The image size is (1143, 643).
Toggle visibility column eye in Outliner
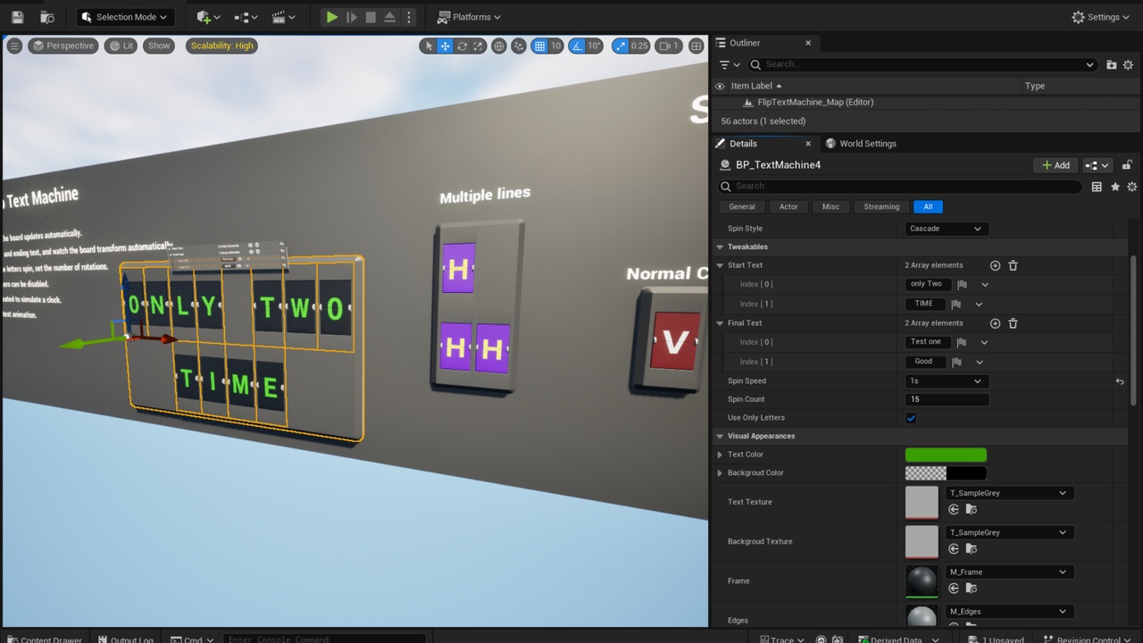720,86
